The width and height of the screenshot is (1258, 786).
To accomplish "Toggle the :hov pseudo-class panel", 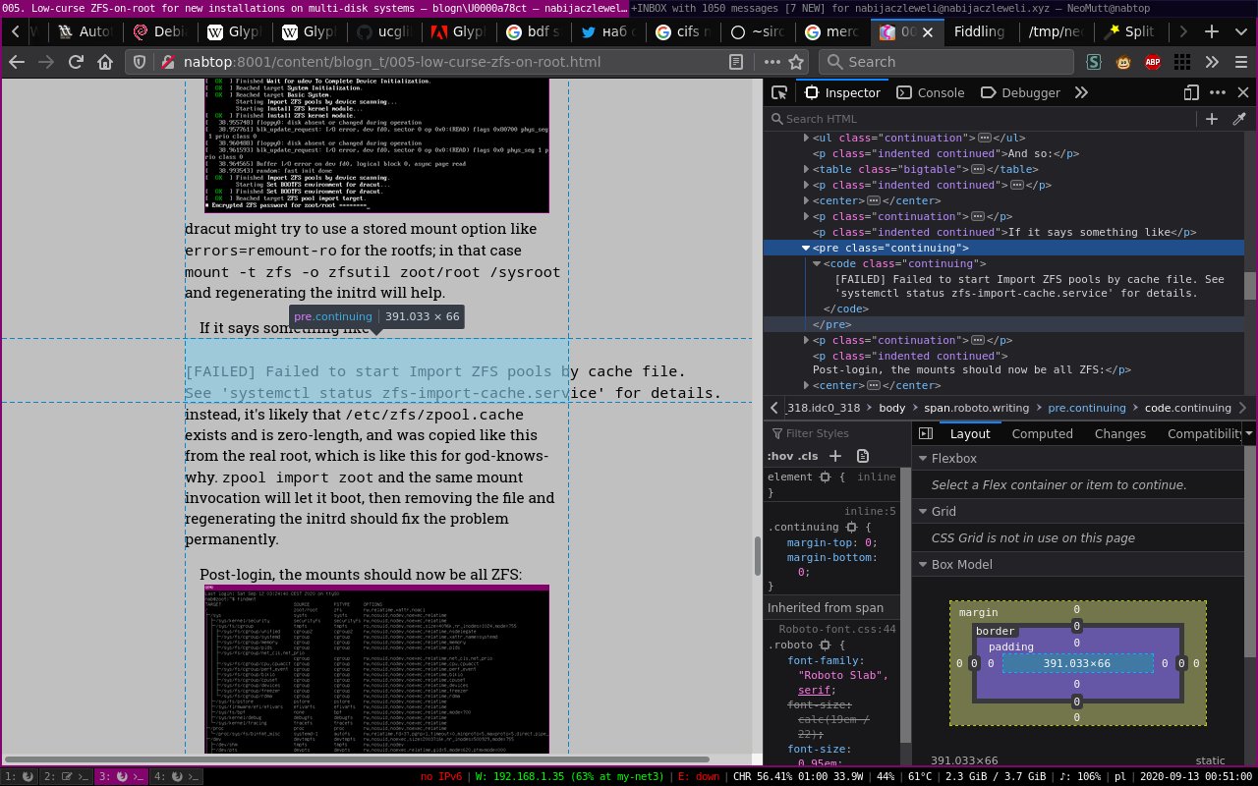I will (778, 456).
